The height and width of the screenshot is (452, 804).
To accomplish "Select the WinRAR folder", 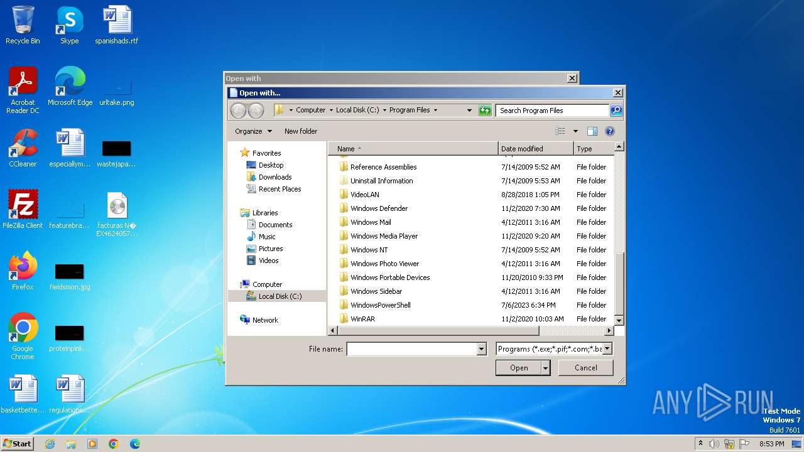I will click(362, 319).
